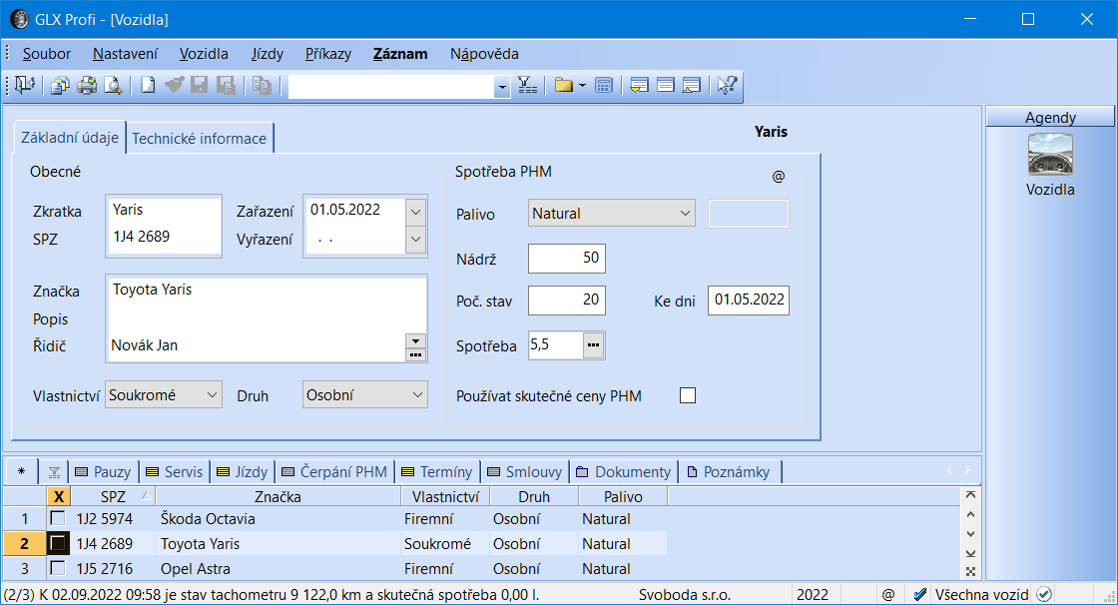
Task: Click the second save diskette icon
Action: coord(226,86)
